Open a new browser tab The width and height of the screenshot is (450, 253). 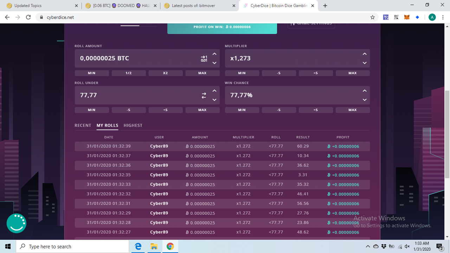325,6
